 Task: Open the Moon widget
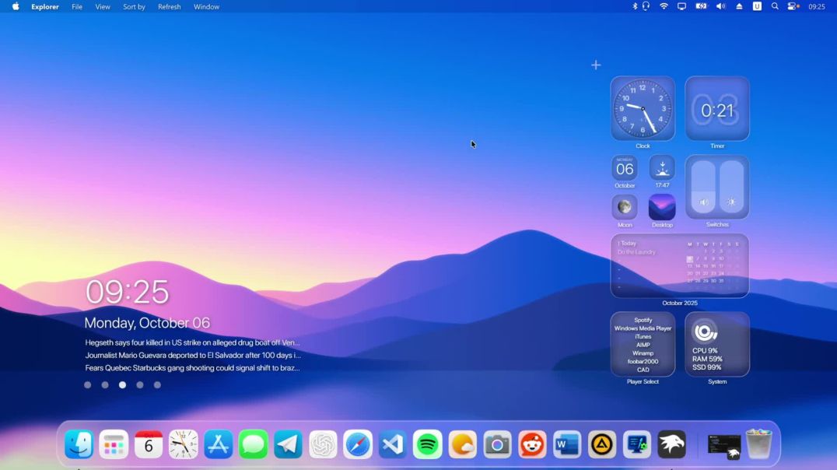625,206
